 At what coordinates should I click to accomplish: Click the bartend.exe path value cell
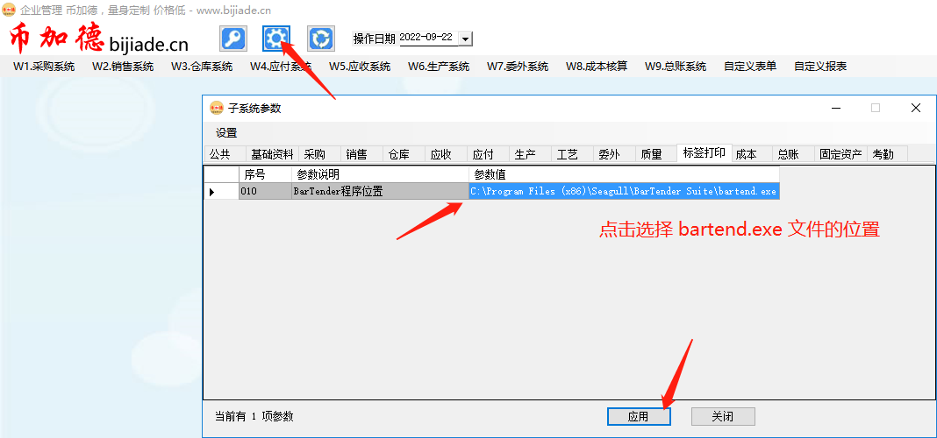click(x=625, y=192)
